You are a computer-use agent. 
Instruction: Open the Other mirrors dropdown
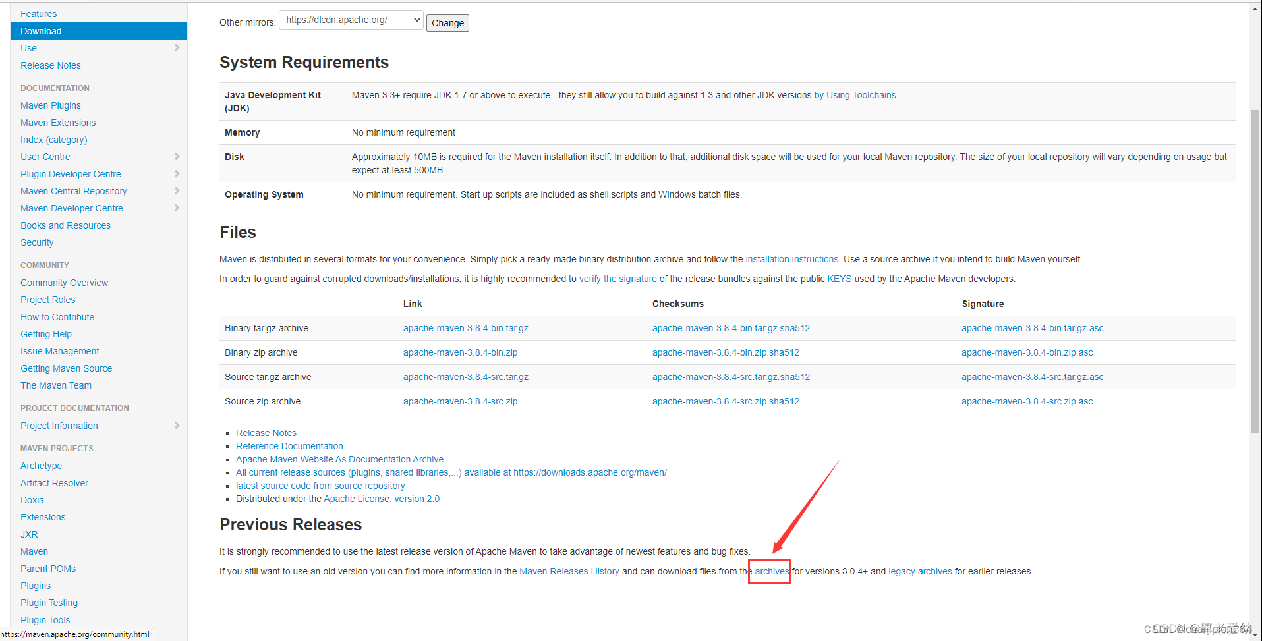coord(351,20)
